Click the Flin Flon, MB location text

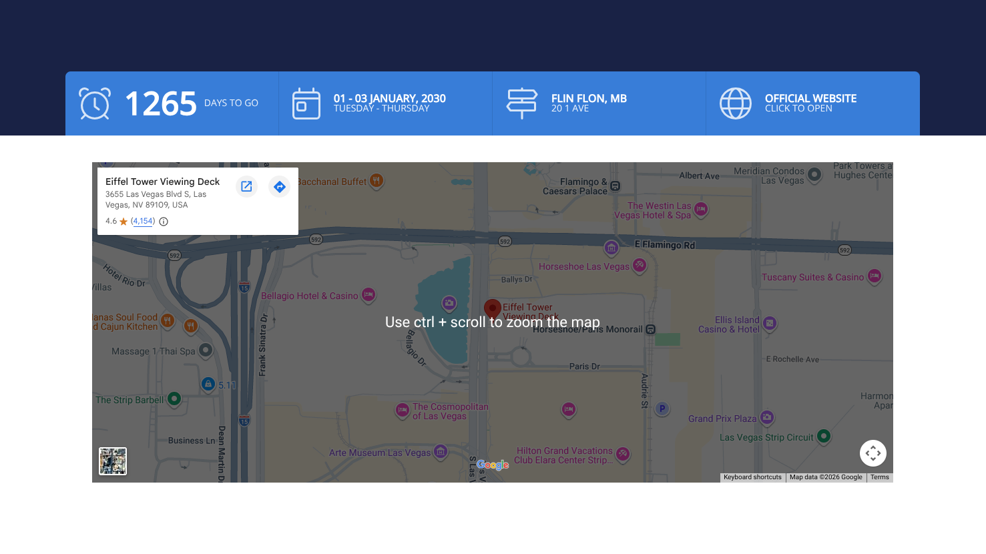coord(589,98)
